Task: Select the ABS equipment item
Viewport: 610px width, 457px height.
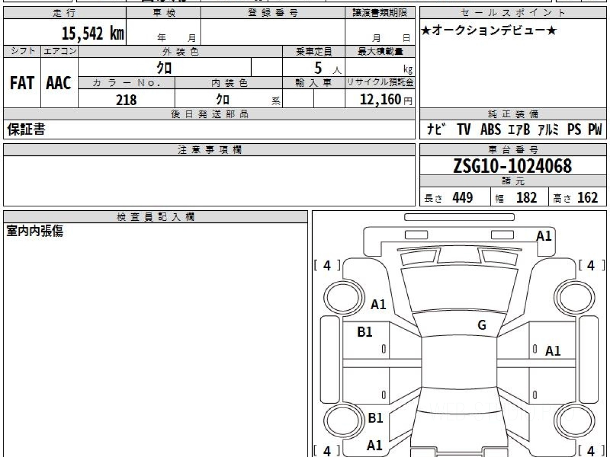Action: (x=491, y=130)
